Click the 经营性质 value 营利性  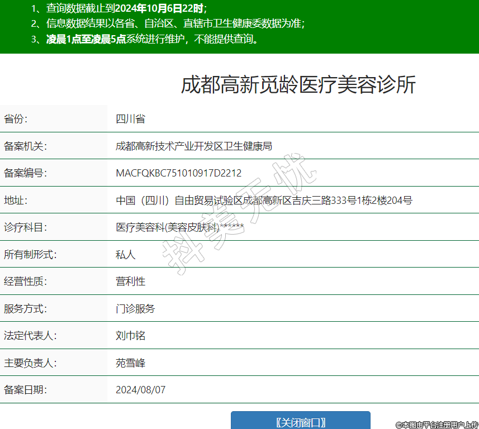click(x=130, y=282)
